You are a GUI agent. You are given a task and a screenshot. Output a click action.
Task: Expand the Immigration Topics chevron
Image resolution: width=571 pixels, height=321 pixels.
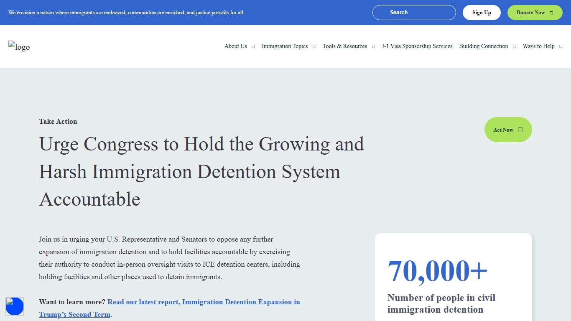tap(314, 46)
